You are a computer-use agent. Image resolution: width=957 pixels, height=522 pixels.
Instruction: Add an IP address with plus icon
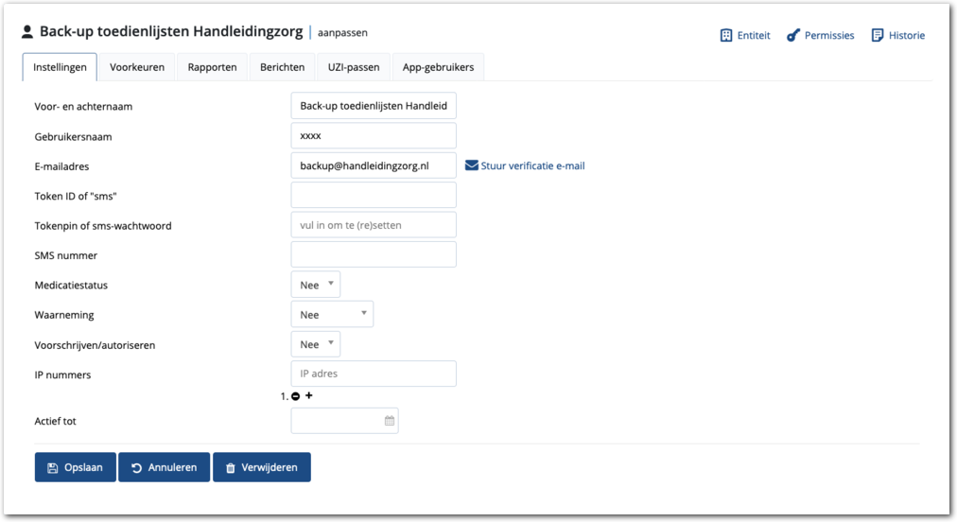(309, 395)
